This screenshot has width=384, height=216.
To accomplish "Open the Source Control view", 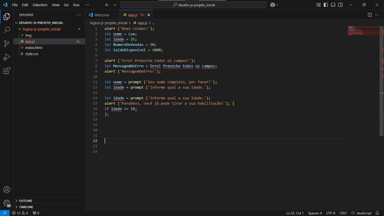I will (x=7, y=43).
